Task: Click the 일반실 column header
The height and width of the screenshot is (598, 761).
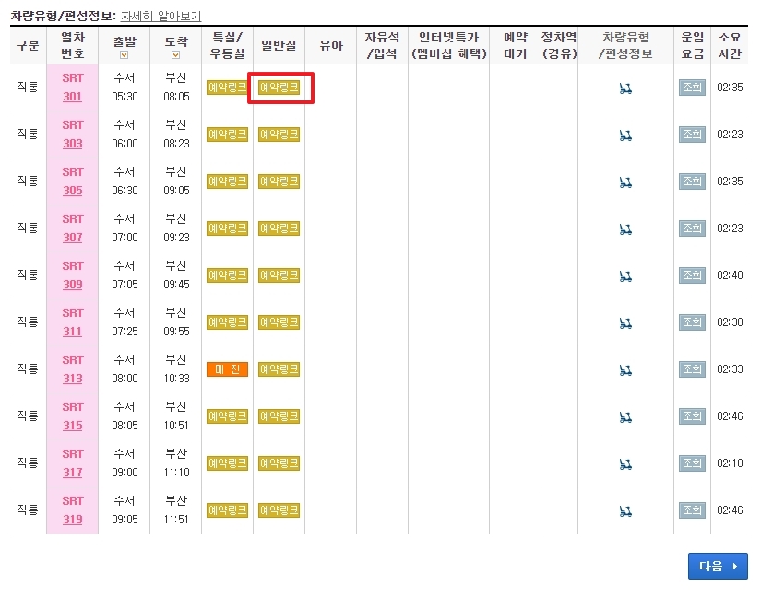Action: (279, 45)
